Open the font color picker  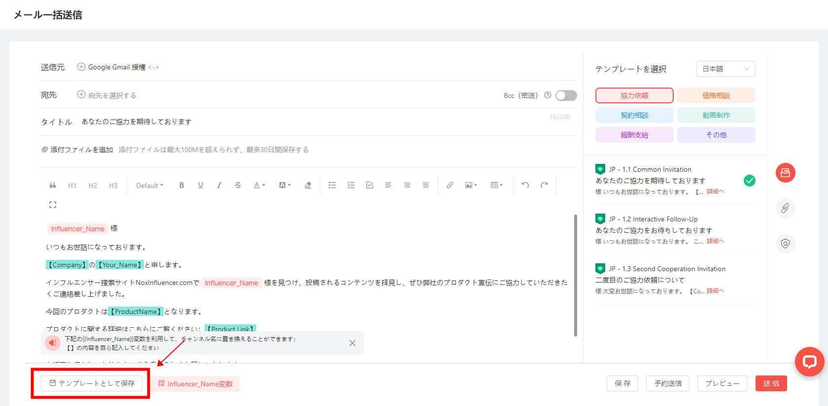click(259, 186)
